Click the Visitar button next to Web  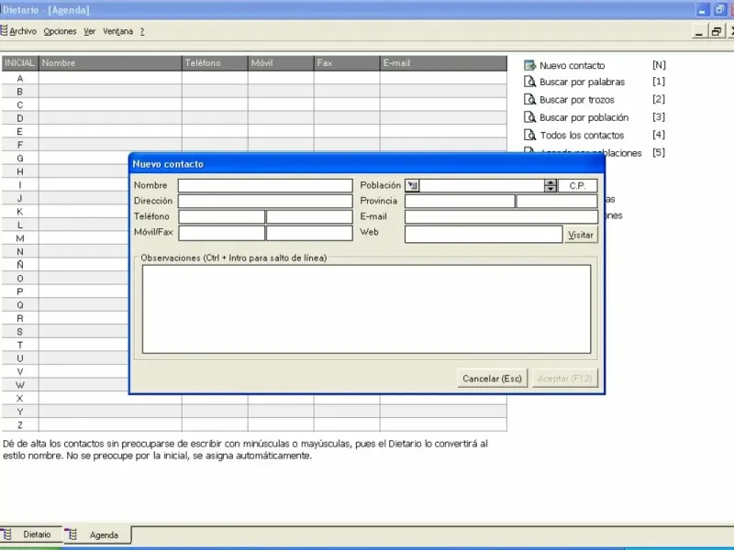pyautogui.click(x=581, y=235)
